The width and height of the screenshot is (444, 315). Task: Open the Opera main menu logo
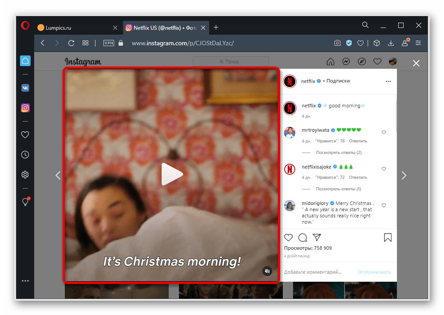click(x=25, y=25)
